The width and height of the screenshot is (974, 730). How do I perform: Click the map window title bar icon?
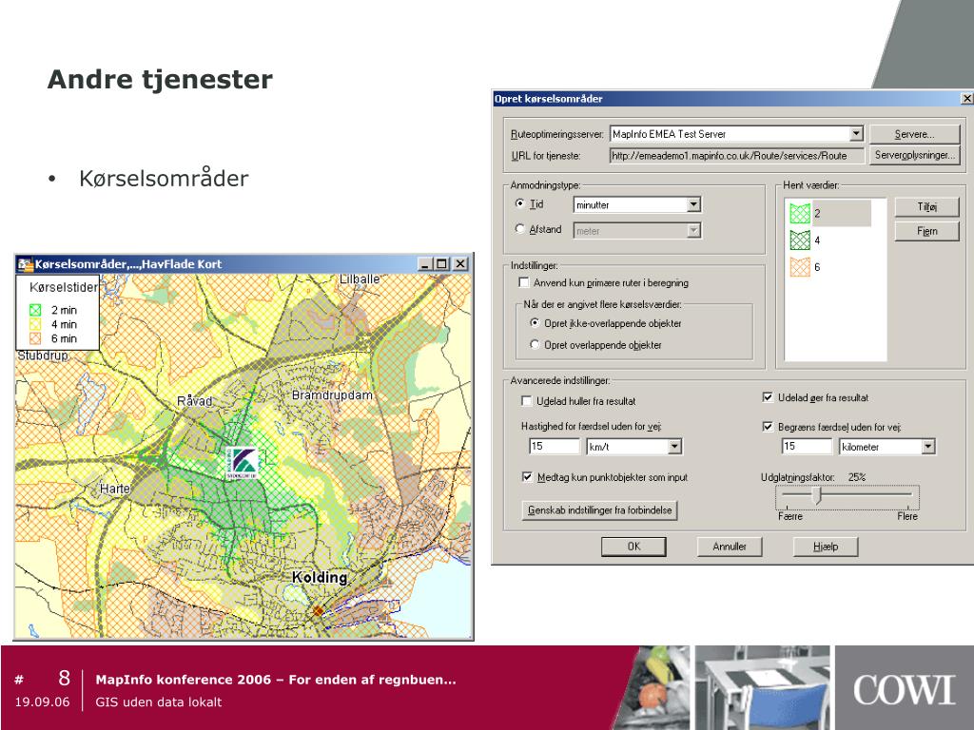(x=25, y=264)
